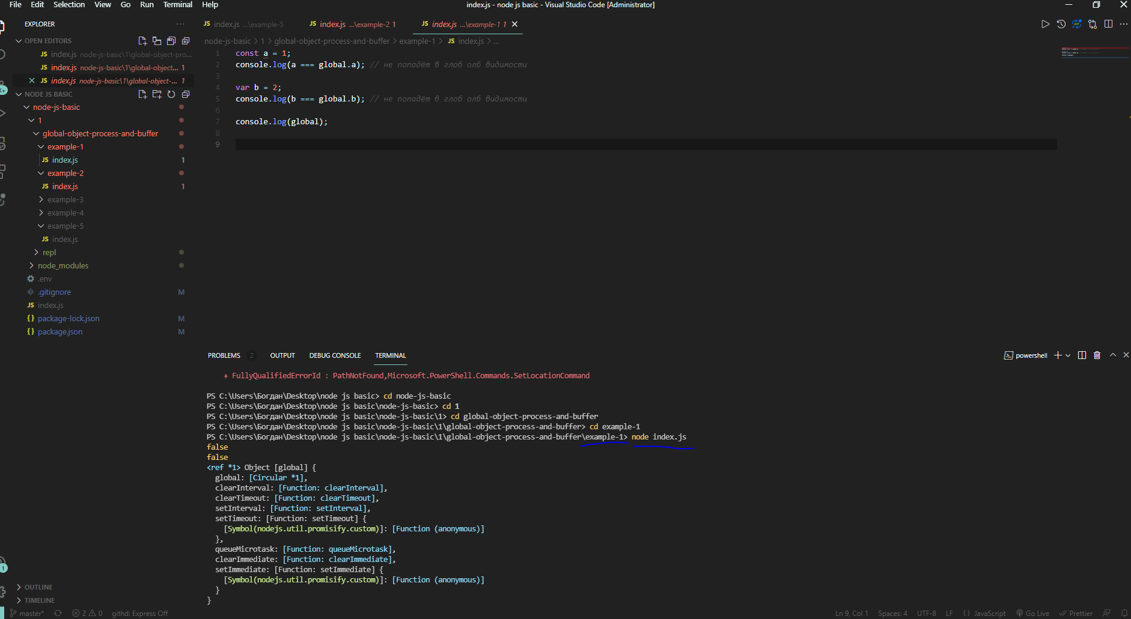Viewport: 1131px width, 619px height.
Task: Click Prettier in status bar
Action: click(x=1076, y=614)
